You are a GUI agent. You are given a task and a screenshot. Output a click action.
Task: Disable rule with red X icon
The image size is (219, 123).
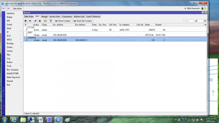click(40, 21)
